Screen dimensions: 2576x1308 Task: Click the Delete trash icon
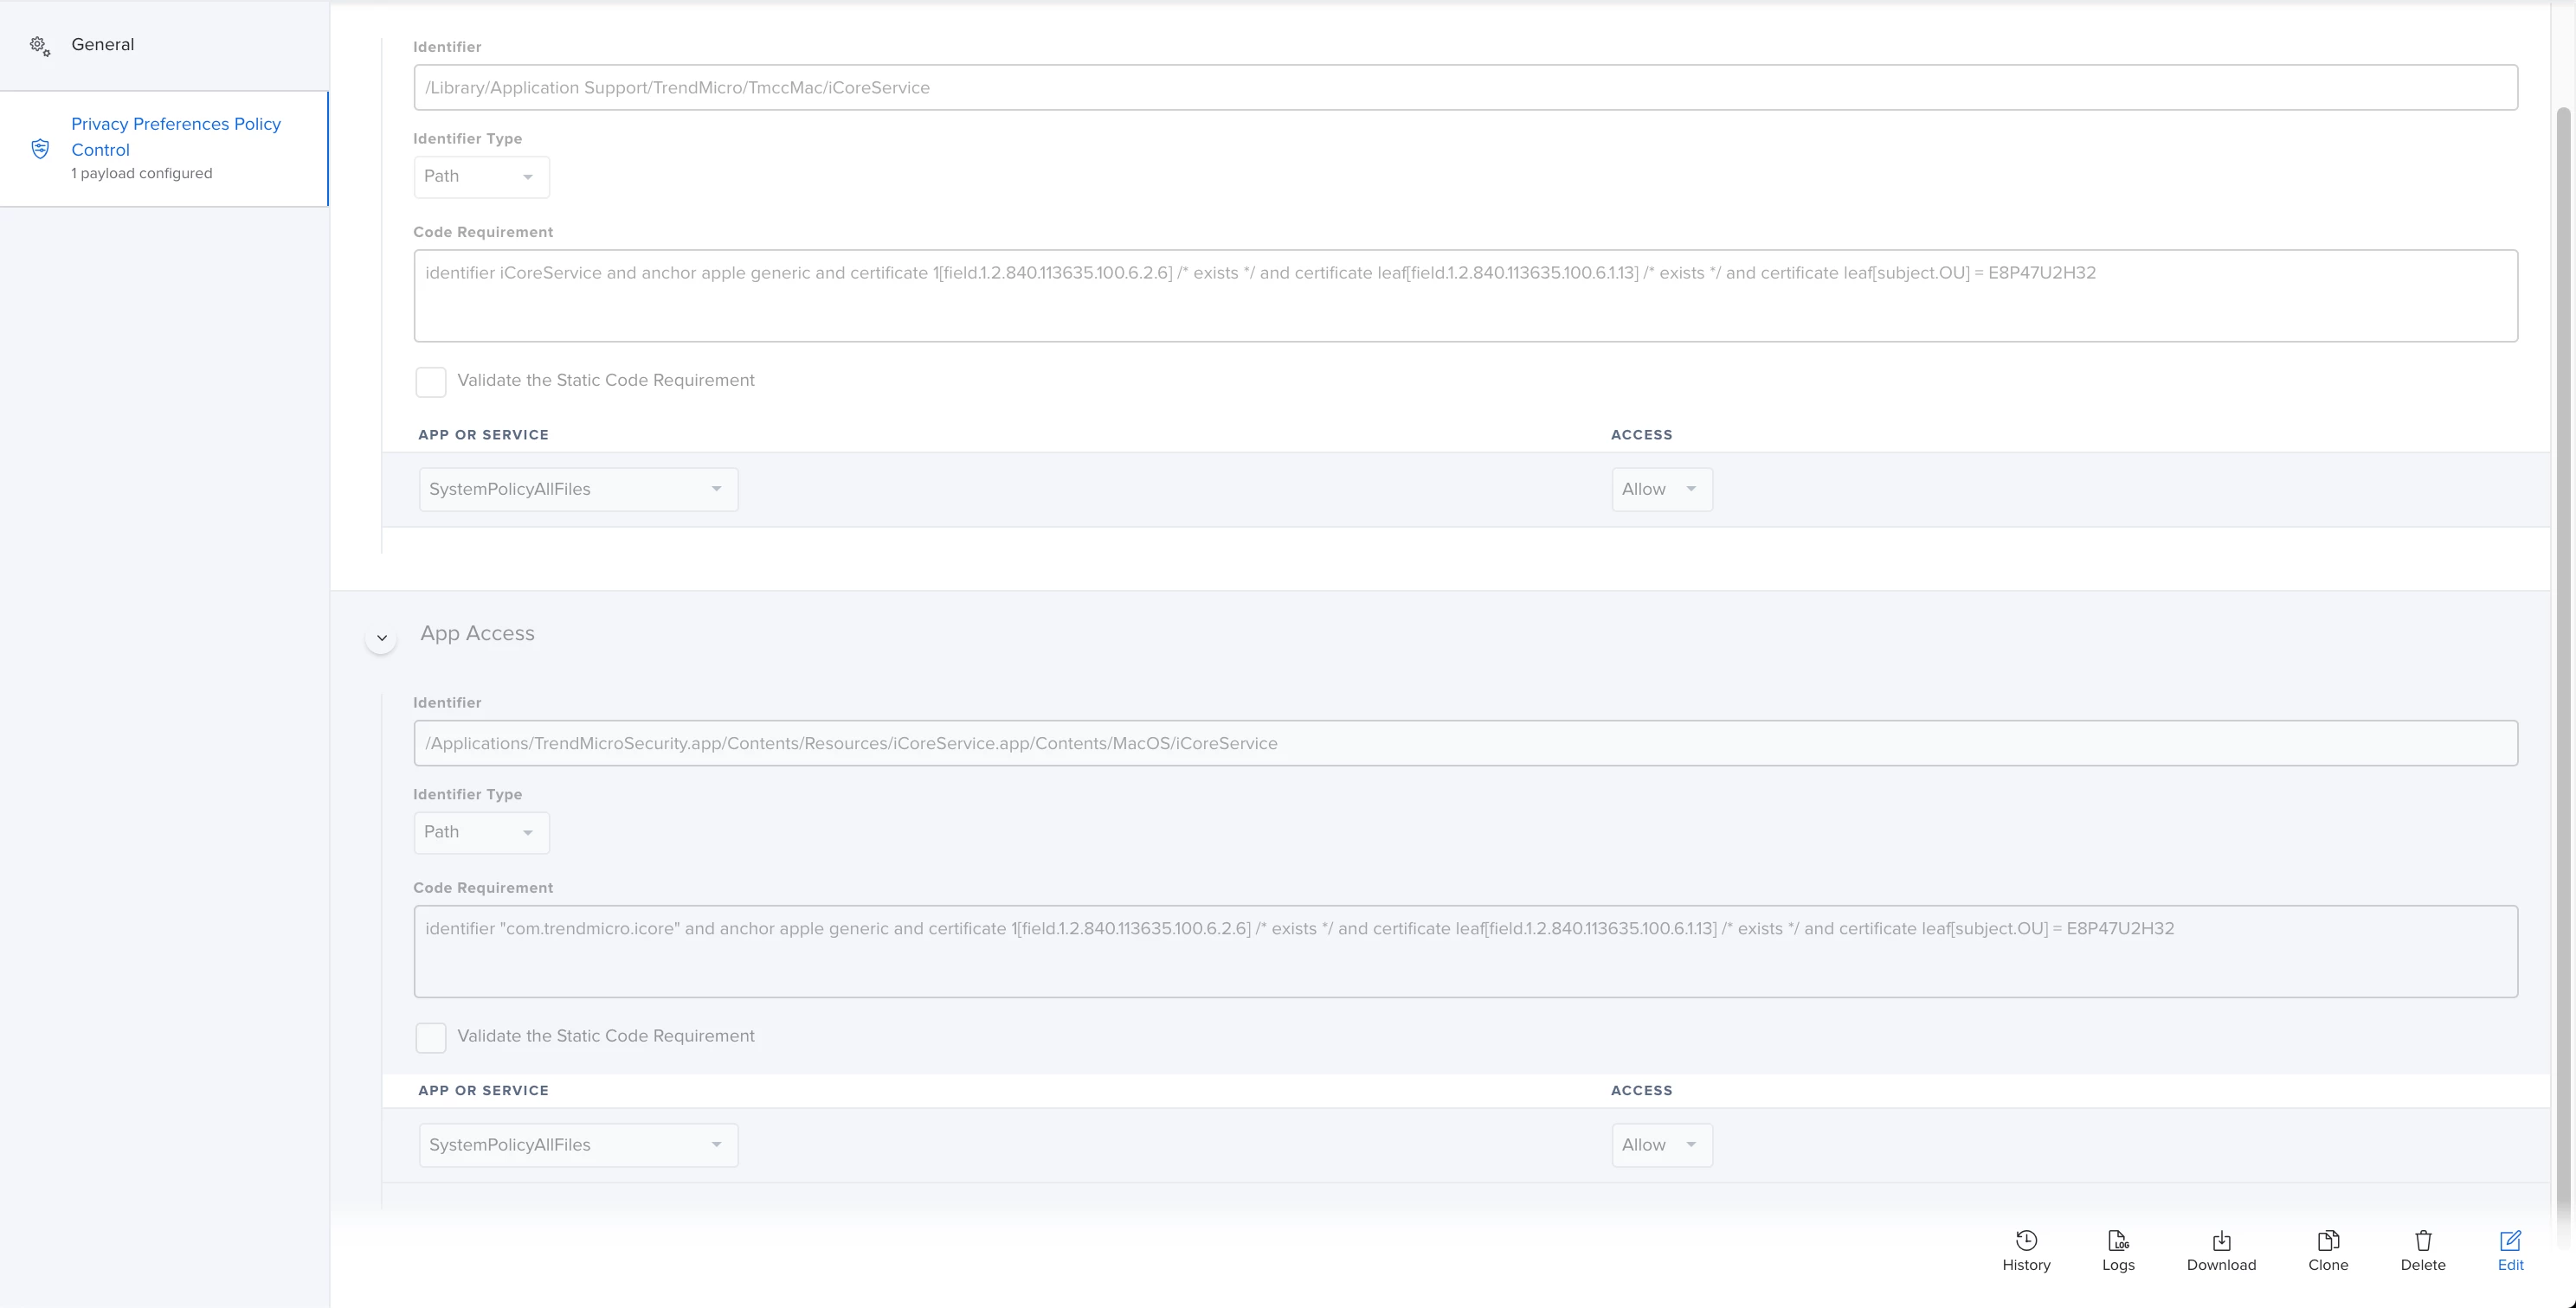coord(2422,1240)
